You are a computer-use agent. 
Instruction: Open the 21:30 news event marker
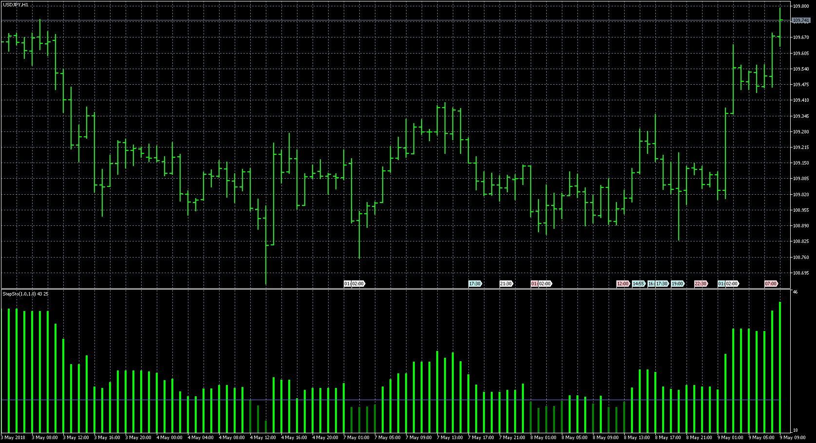506,284
